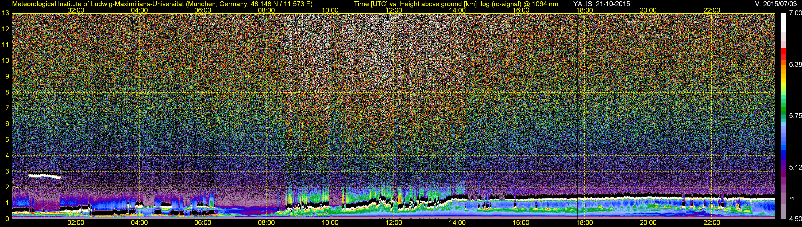Screen dimensions: 802x227
Task: Click the 12:00 label on the lower time axis
Action: 394,223
